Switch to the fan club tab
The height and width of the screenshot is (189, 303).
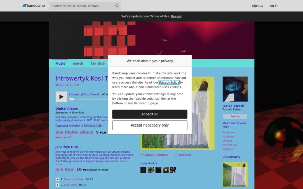coord(98,64)
